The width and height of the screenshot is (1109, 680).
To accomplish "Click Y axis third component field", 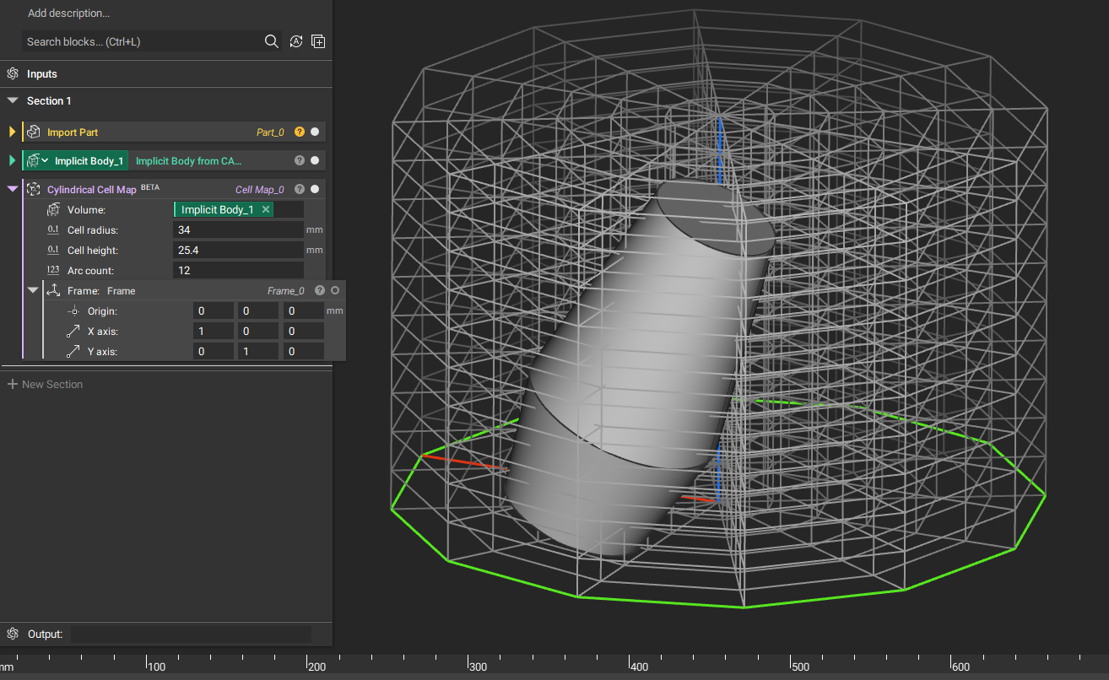I will pyautogui.click(x=304, y=352).
